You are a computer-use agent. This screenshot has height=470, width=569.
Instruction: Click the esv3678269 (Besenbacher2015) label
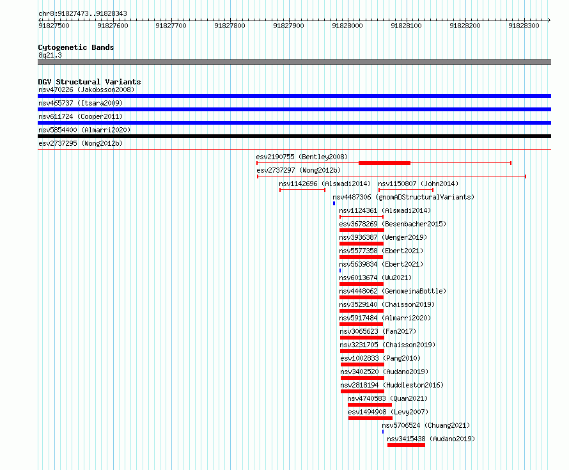tap(393, 224)
